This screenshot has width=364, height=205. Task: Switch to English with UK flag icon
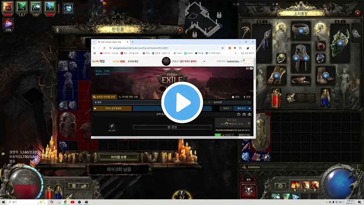pos(247,68)
